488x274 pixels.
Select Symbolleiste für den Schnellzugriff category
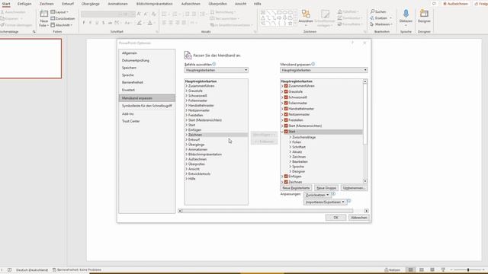[147, 106]
